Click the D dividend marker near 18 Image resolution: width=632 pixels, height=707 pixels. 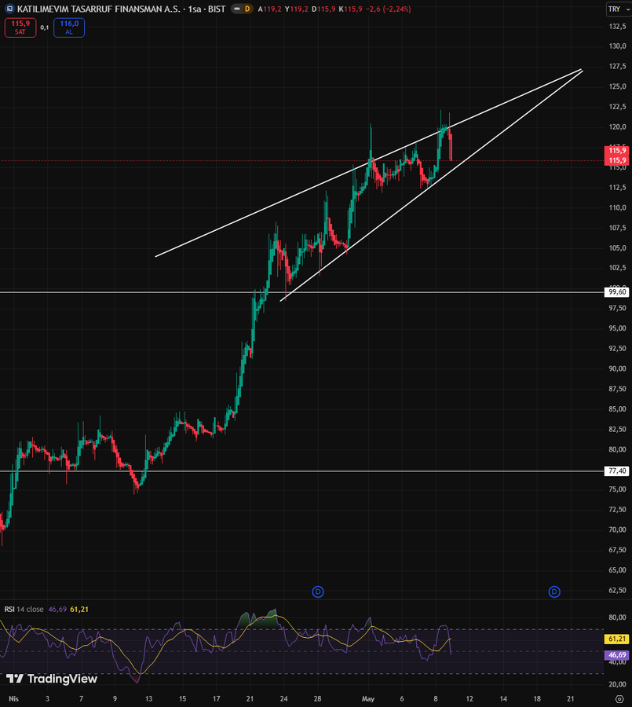click(x=554, y=592)
